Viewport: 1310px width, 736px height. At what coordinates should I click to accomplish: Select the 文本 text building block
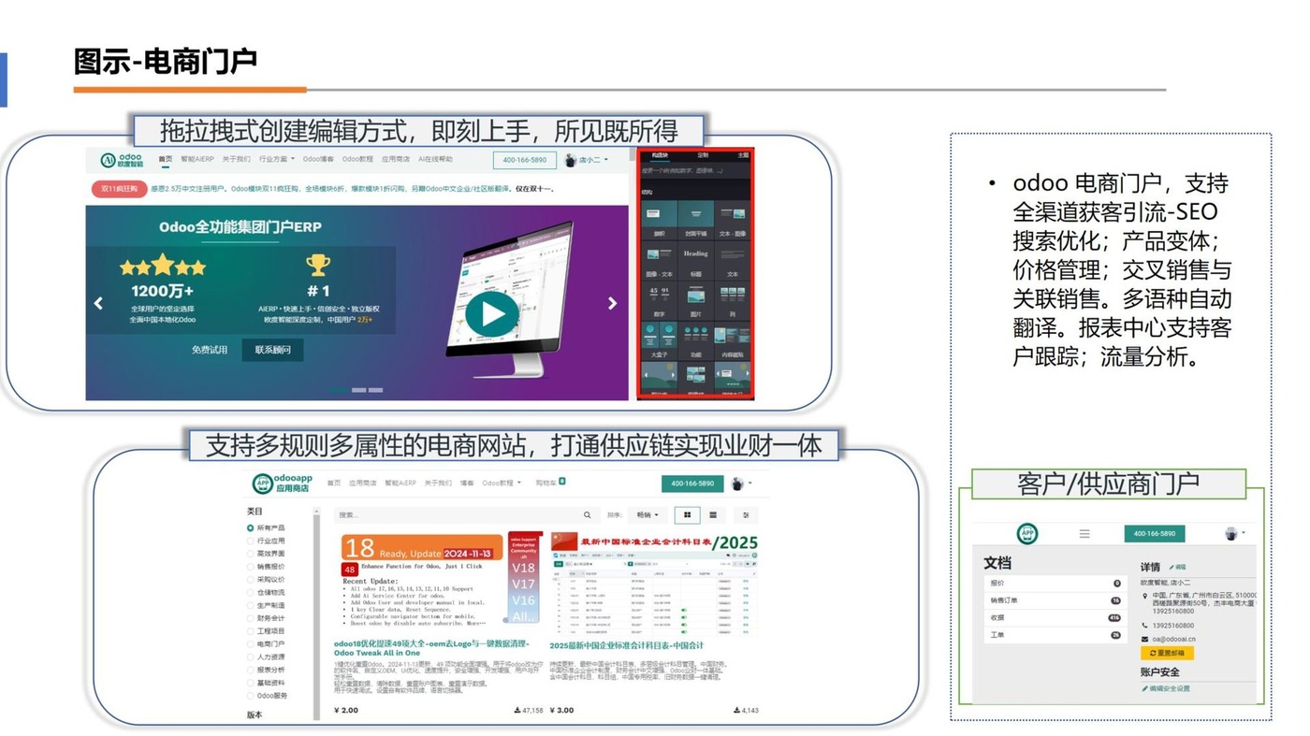point(733,260)
